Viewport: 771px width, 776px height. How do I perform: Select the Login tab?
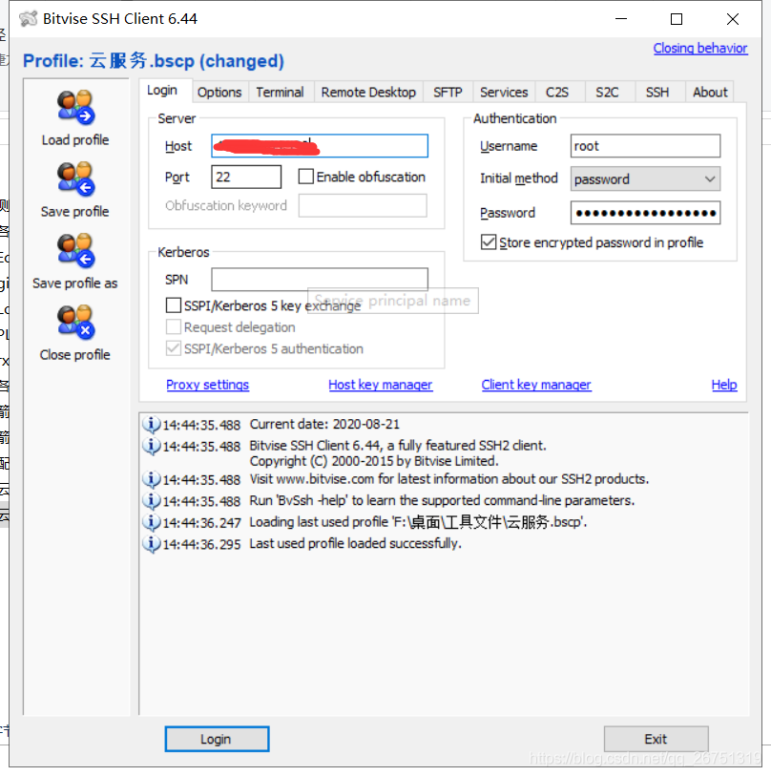click(162, 91)
